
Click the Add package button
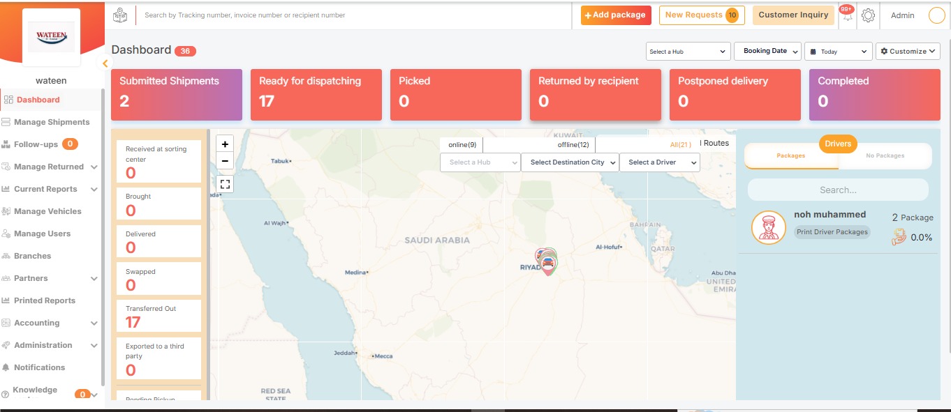point(616,15)
